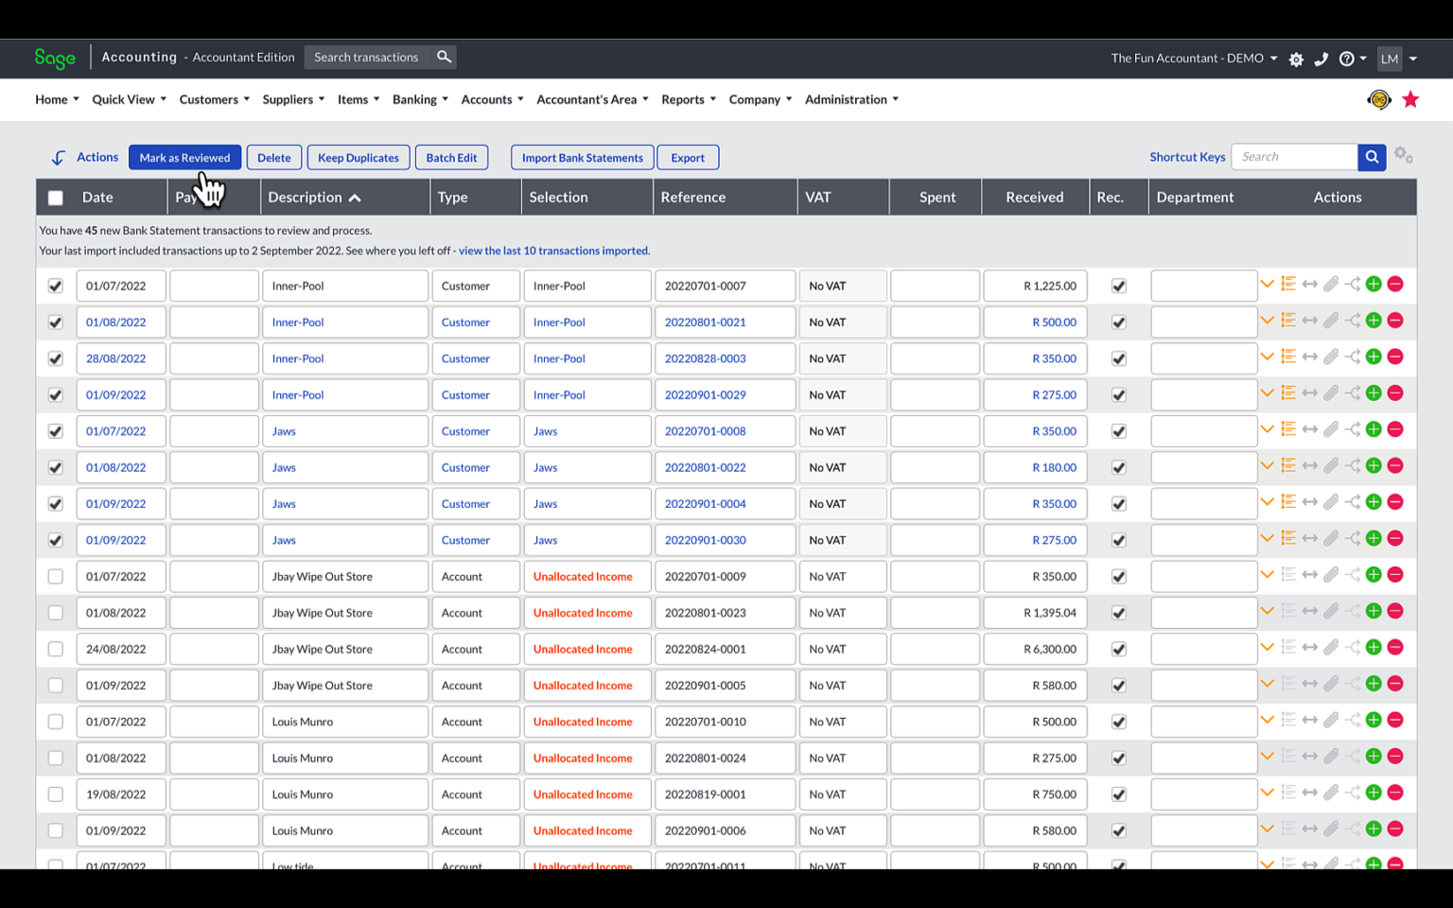This screenshot has width=1453, height=908.
Task: Uncheck the first Jbay Wipe Out Store row checkbox
Action: 55,575
